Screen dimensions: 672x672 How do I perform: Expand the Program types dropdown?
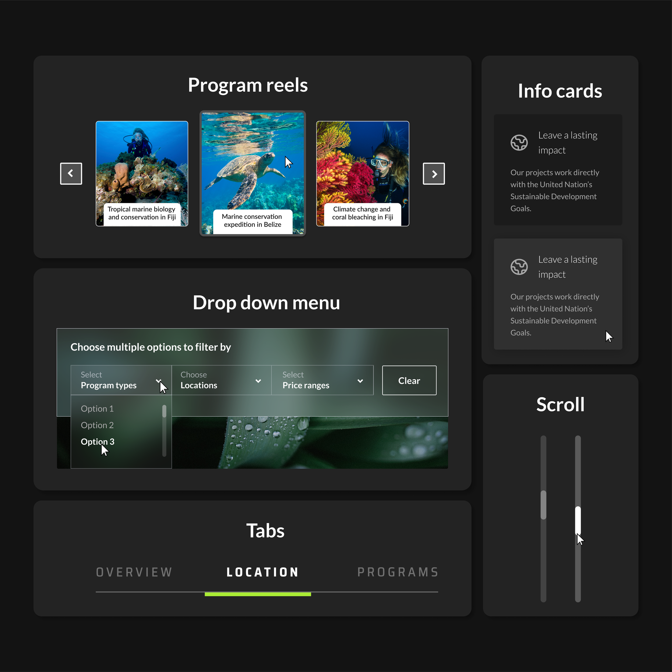pyautogui.click(x=121, y=380)
